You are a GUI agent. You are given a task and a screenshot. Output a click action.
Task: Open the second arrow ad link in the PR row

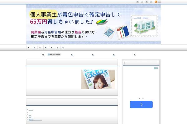pyautogui.click(x=93, y=55)
